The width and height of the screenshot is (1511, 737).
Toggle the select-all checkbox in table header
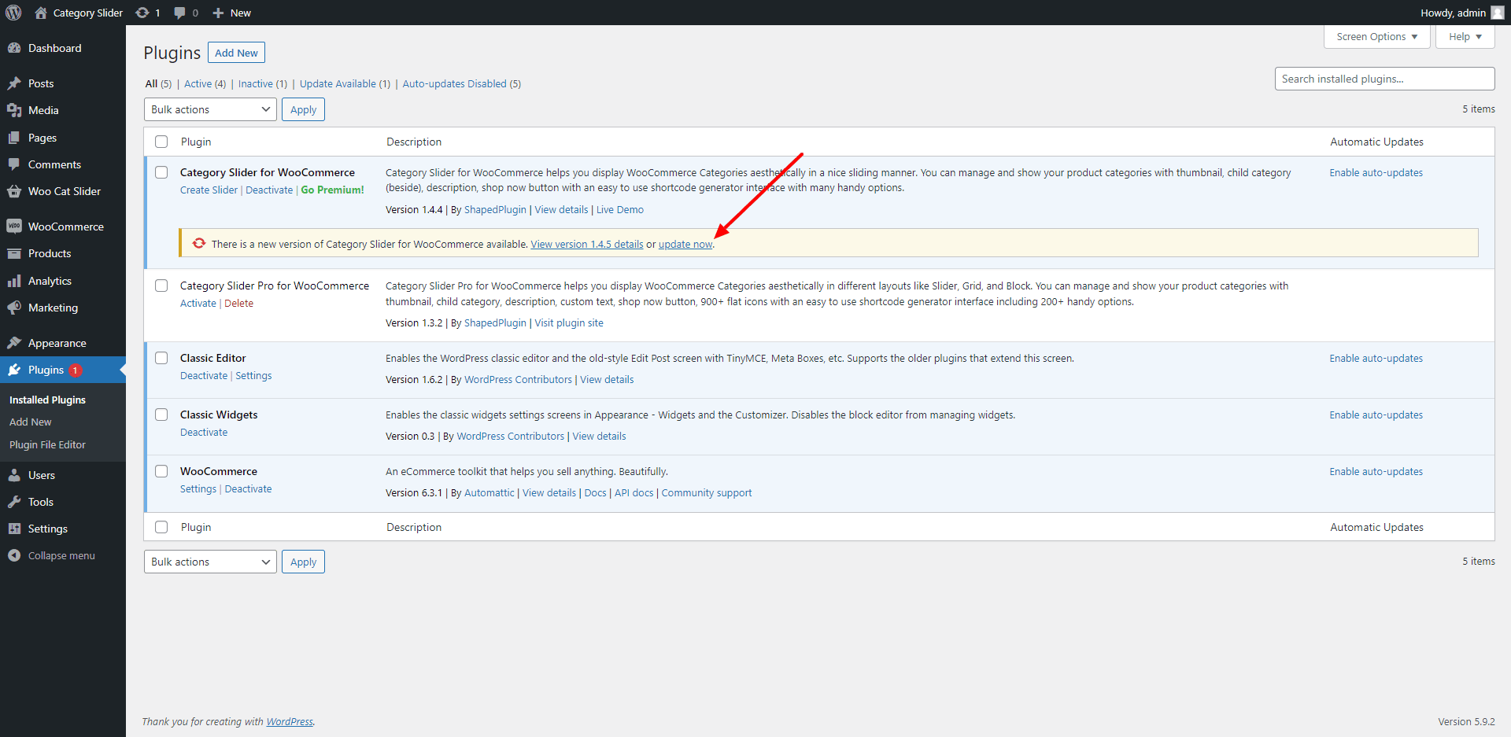(x=161, y=142)
